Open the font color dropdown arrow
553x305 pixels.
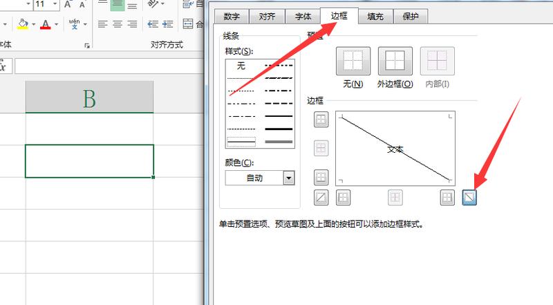click(56, 24)
